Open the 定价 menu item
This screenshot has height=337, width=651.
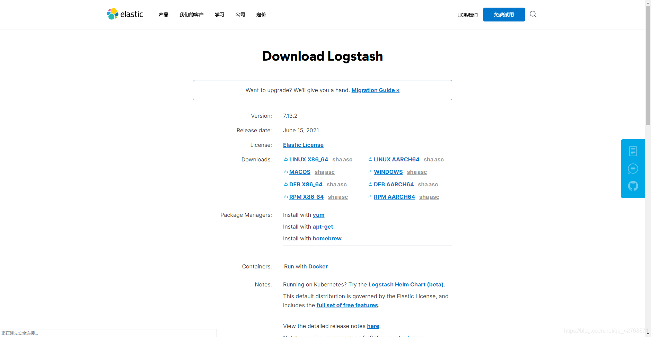coord(261,15)
